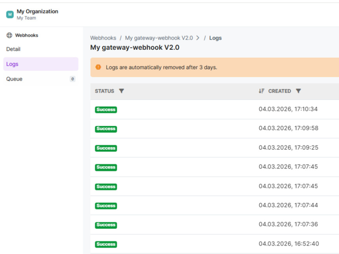This screenshot has height=254, width=339.
Task: Select timestamp 04.03.2026, 17:10:34
Action: click(288, 109)
